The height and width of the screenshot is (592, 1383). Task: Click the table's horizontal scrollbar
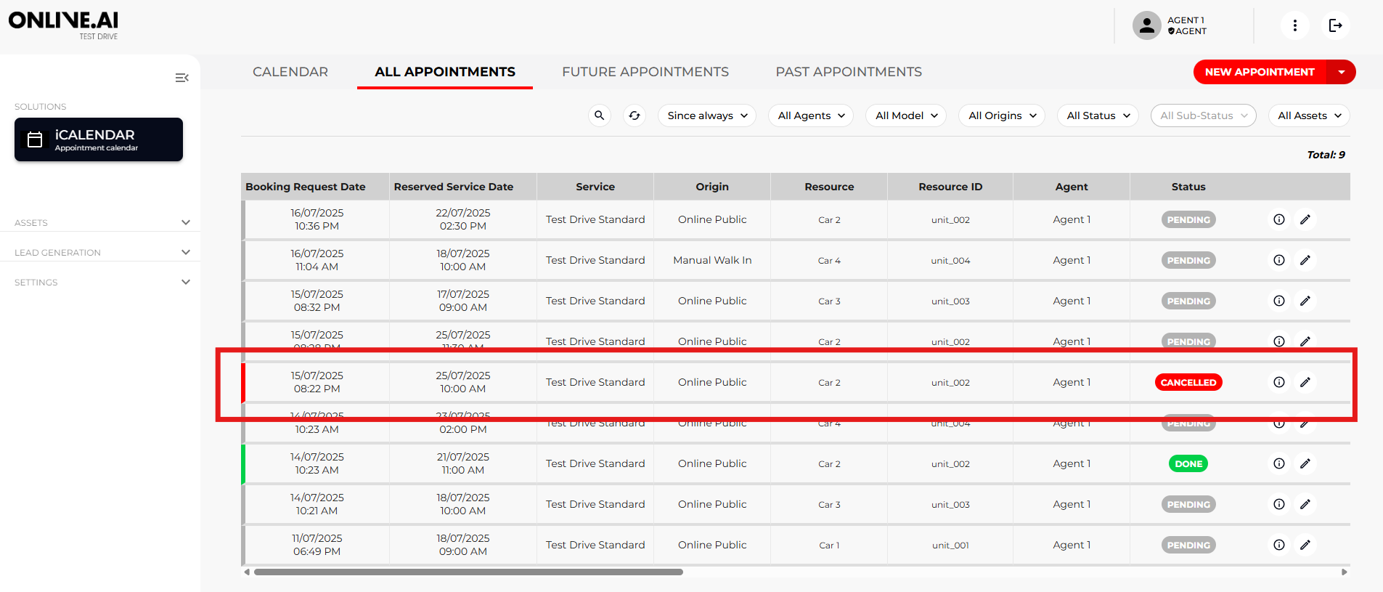click(468, 572)
